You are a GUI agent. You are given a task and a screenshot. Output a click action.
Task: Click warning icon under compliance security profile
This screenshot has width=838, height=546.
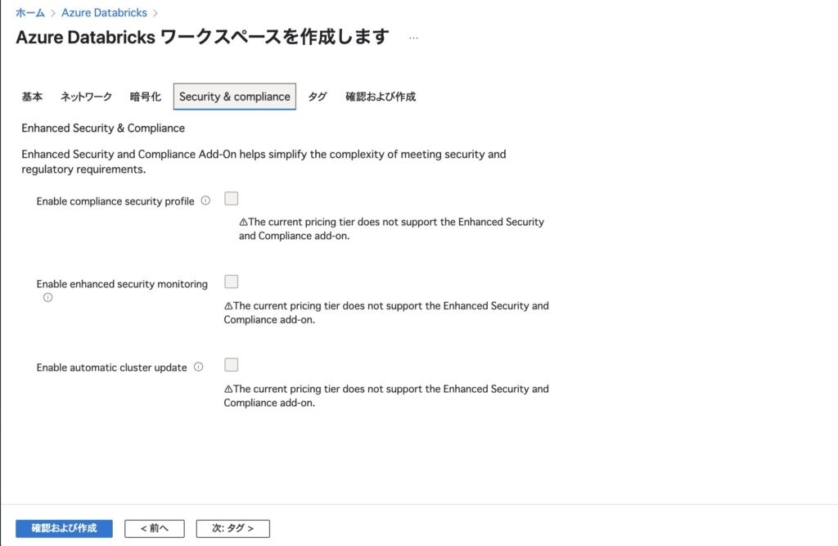(x=243, y=222)
